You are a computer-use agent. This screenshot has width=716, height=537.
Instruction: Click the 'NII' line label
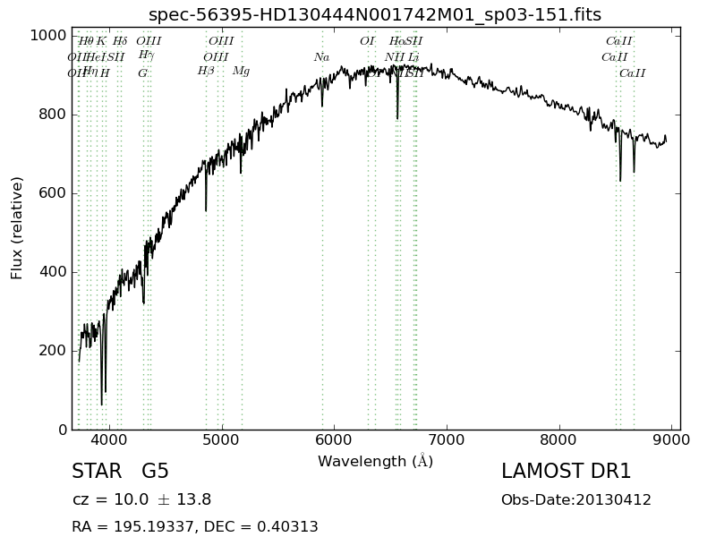[395, 57]
